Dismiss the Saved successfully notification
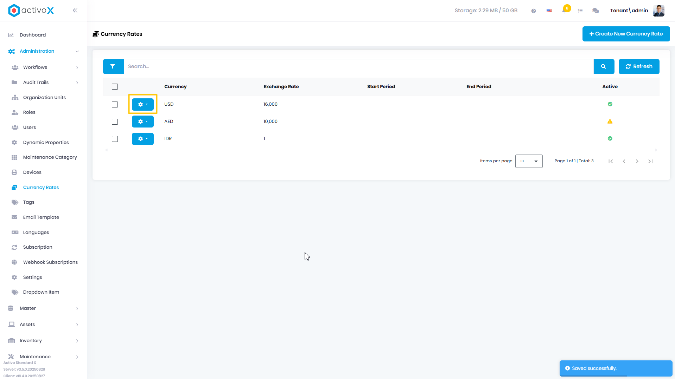The image size is (675, 379). click(616, 368)
